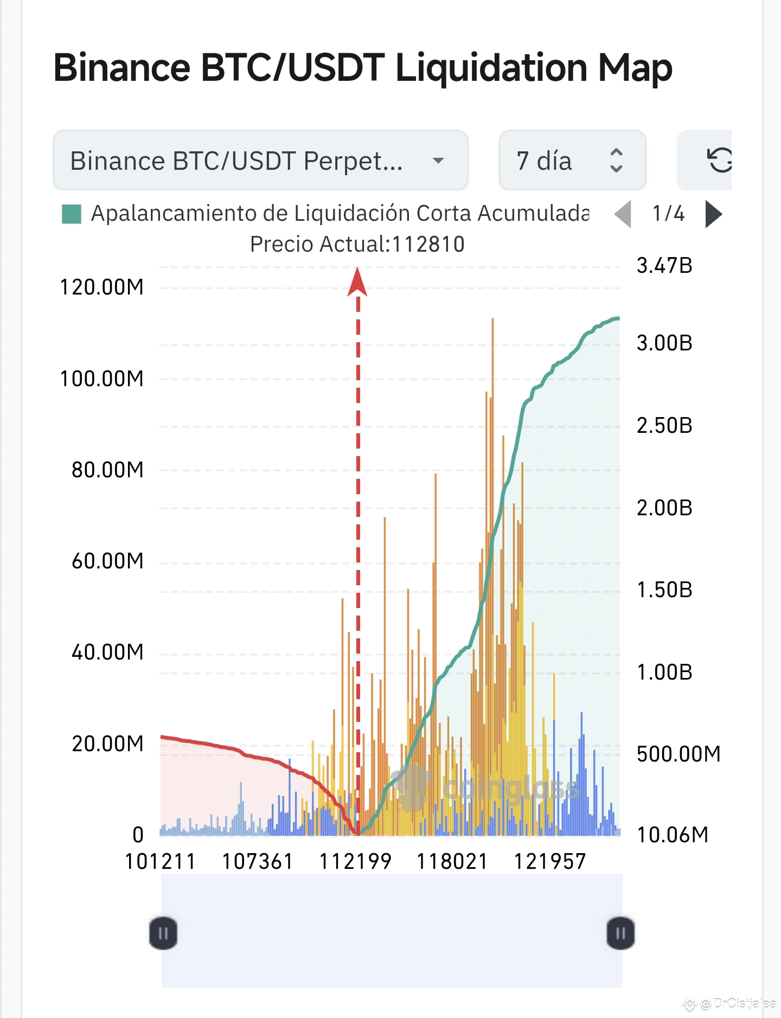781x1018 pixels.
Task: Click the 80.00M left axis value
Action: 108,470
